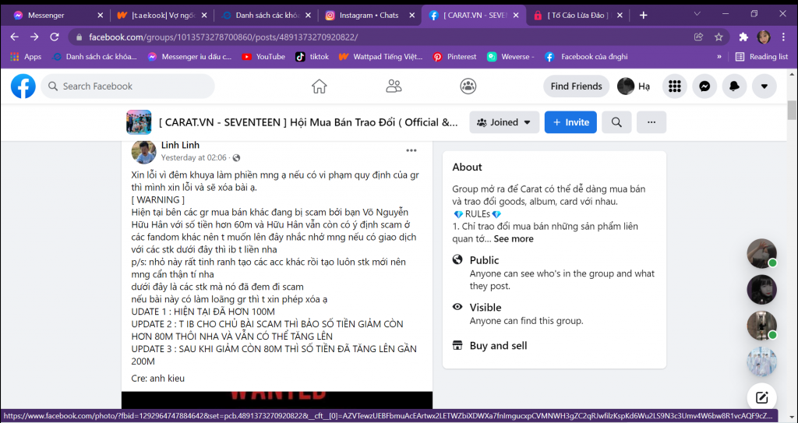
Task: Bookmark this page with star icon
Action: click(x=719, y=37)
